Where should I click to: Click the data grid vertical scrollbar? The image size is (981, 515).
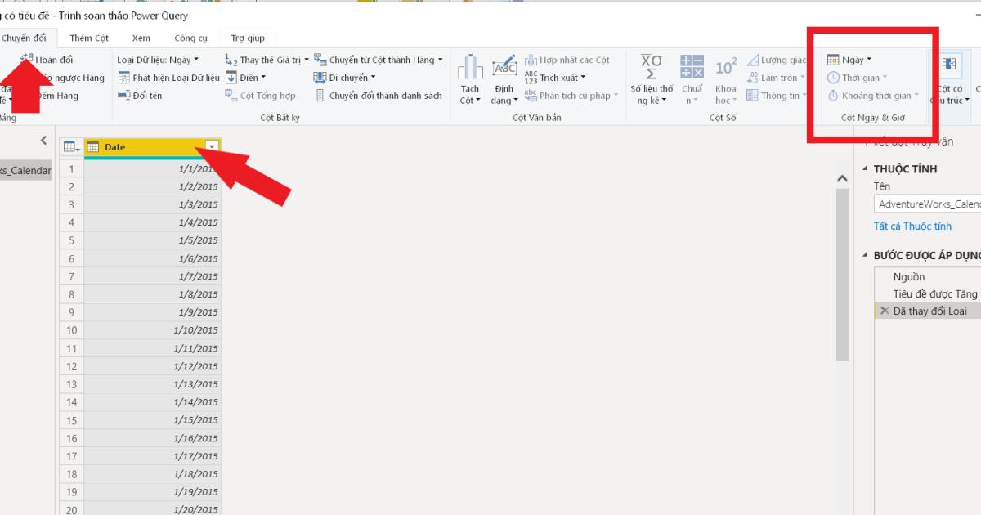[x=843, y=274]
